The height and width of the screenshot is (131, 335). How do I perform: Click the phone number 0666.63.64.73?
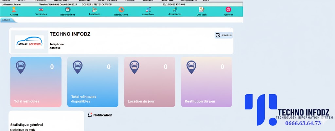[303, 123]
